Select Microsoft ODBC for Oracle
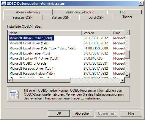 pos(28,63)
